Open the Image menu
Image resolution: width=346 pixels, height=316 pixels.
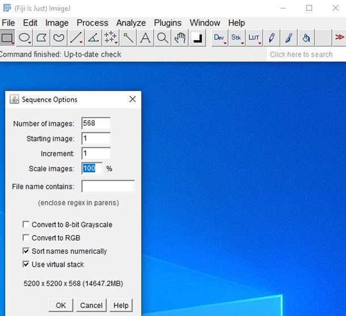[x=57, y=23]
